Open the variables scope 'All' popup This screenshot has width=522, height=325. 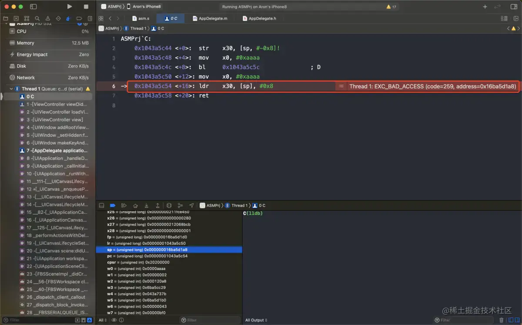coord(102,320)
